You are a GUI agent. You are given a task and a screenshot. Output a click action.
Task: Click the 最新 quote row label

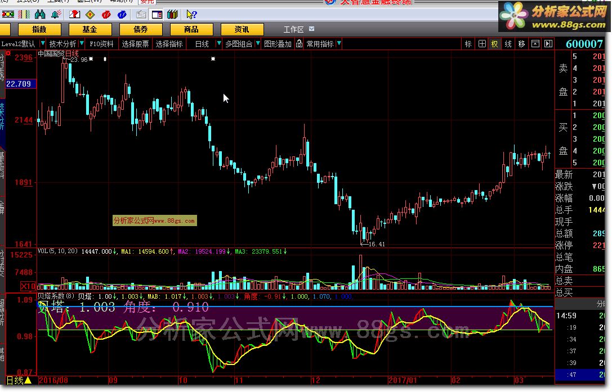[x=564, y=174]
